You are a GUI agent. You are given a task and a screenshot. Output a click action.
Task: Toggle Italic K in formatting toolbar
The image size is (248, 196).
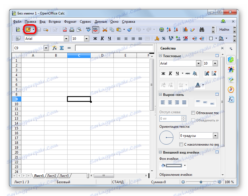coord(102,38)
